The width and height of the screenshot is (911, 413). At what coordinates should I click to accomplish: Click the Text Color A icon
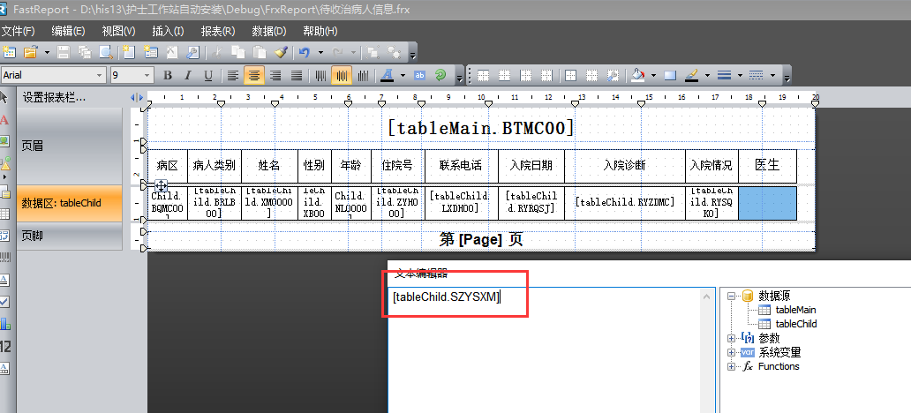click(387, 75)
